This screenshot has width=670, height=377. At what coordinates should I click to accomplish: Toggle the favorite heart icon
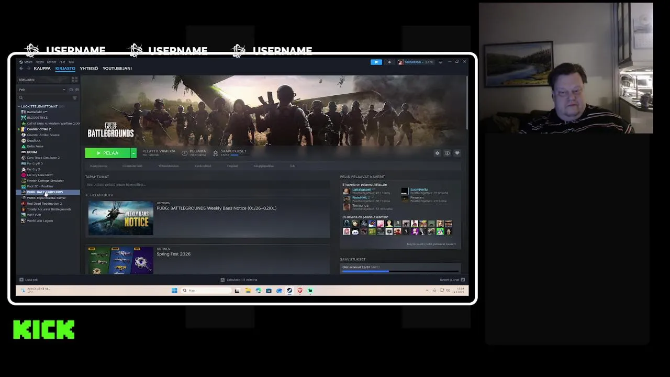coord(457,153)
